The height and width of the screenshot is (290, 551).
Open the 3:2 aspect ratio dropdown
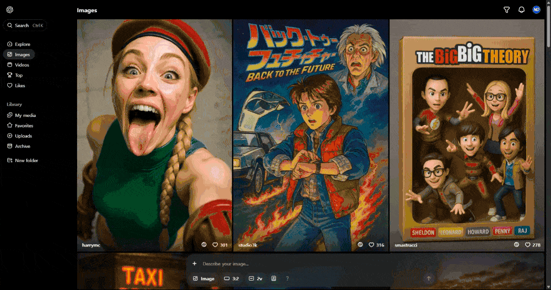231,279
